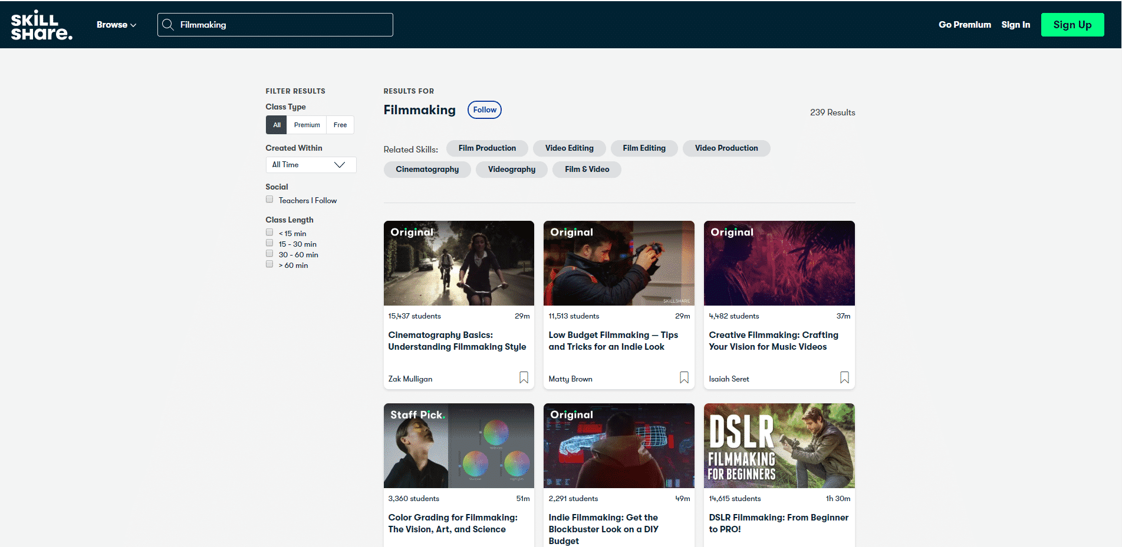The image size is (1122, 547).
Task: Enable the under 15 min filter
Action: tap(269, 233)
